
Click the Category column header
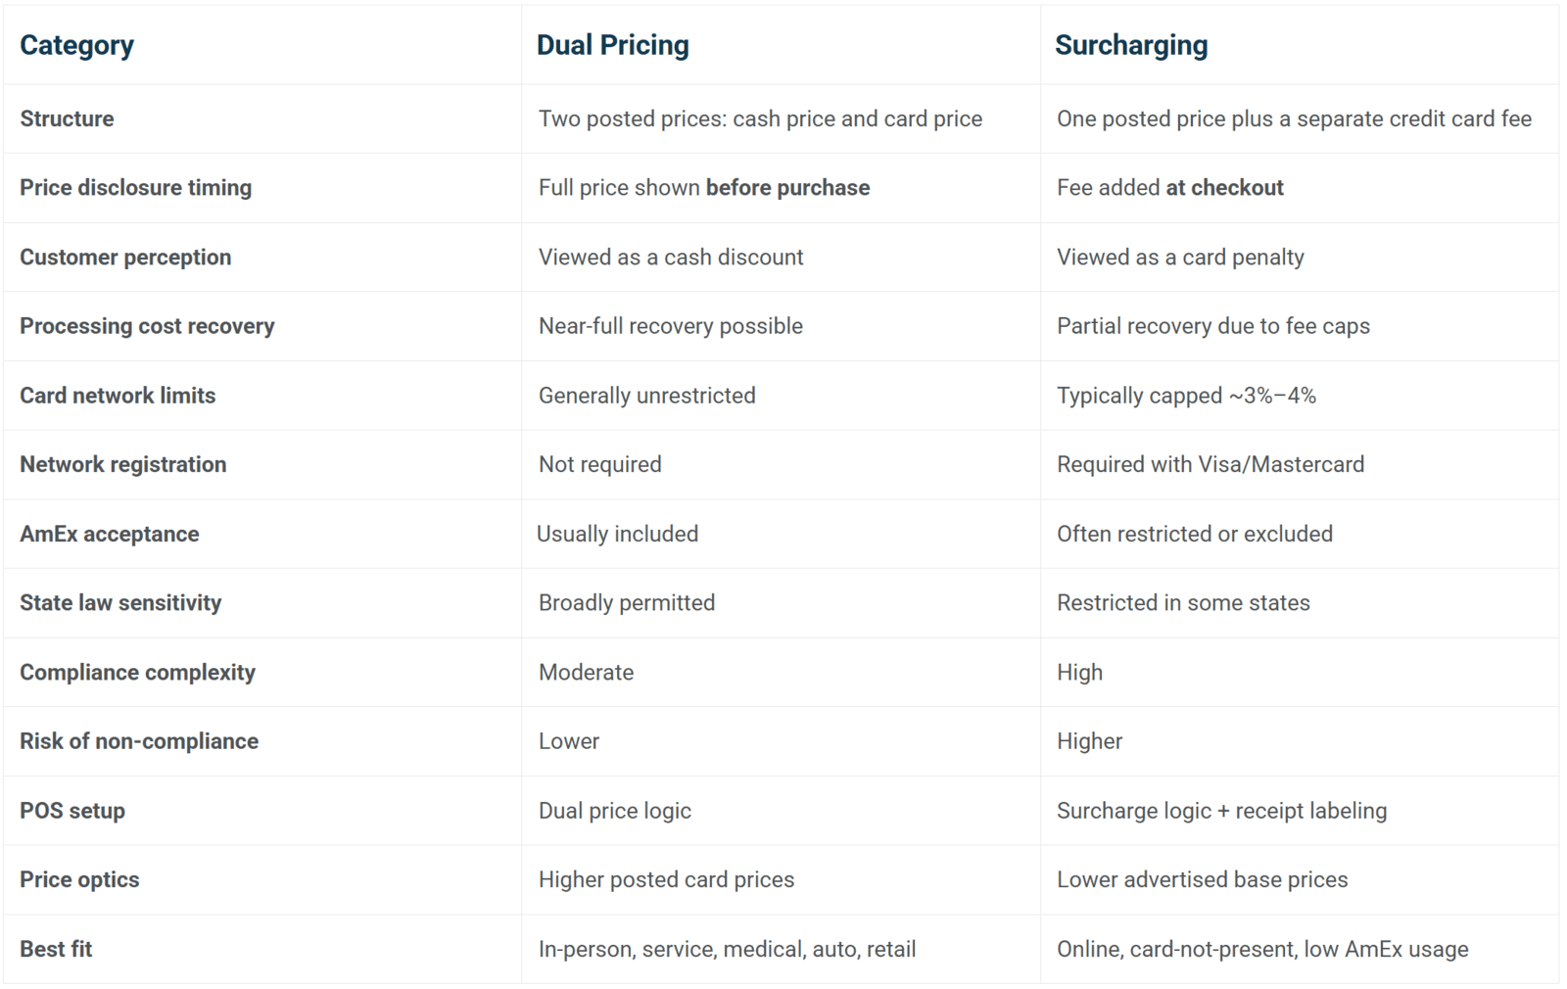tap(76, 45)
